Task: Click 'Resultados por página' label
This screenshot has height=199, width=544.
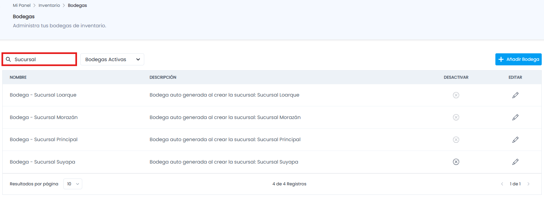Action: [x=34, y=184]
